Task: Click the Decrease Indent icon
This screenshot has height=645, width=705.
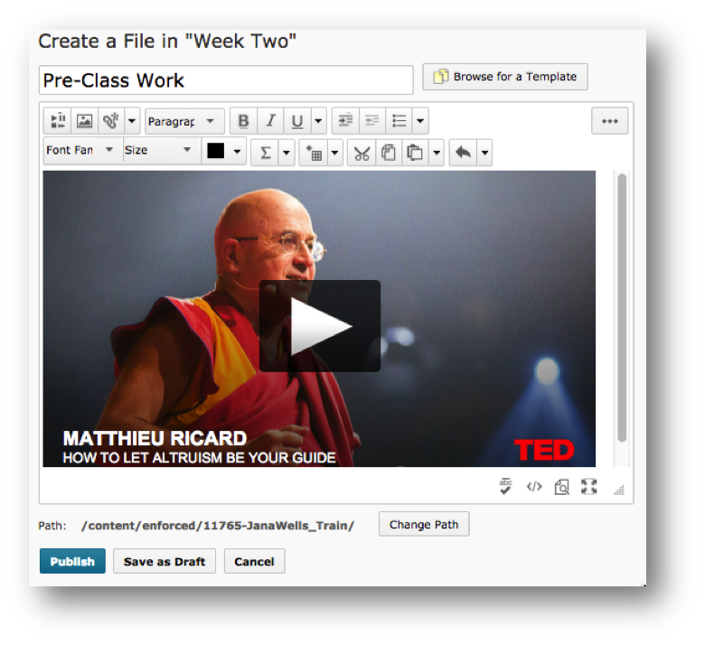Action: pos(372,121)
